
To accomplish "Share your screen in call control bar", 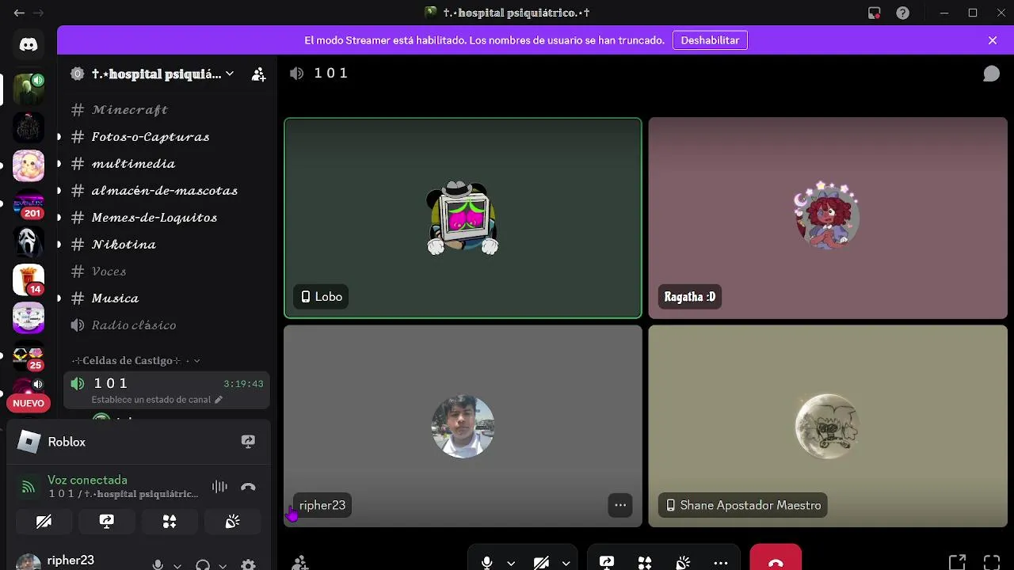I will [607, 562].
